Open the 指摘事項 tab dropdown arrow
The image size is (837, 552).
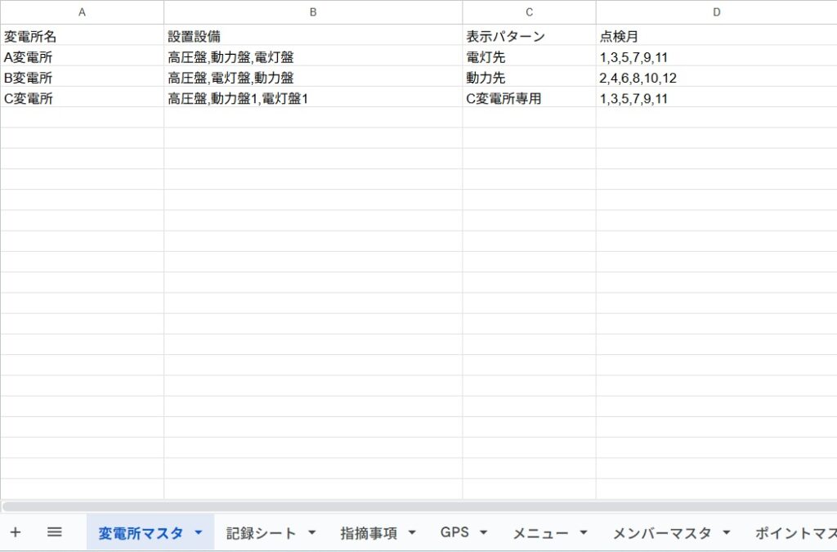[411, 533]
